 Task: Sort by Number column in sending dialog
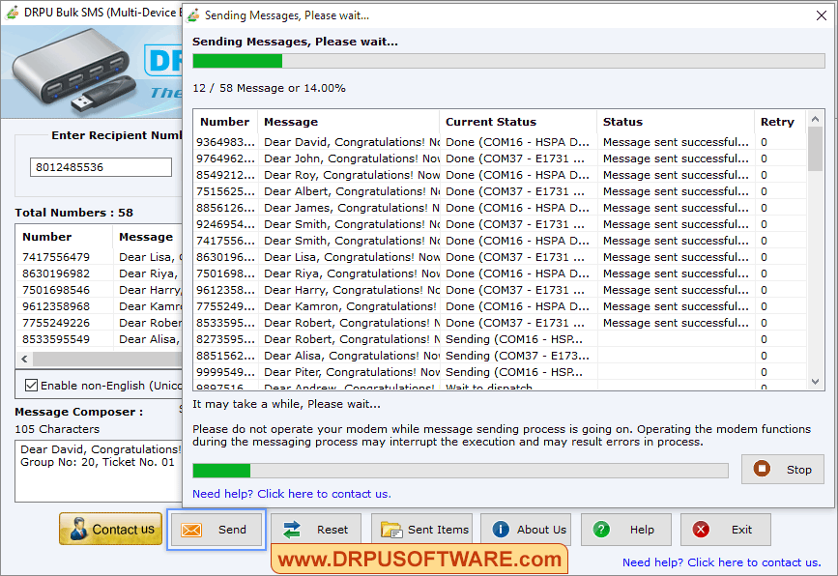[224, 122]
